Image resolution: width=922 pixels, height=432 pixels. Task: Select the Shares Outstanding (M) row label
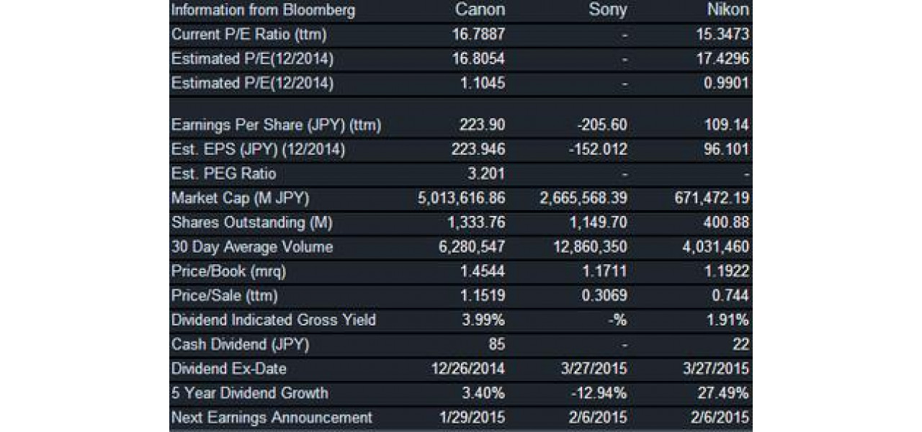pyautogui.click(x=251, y=222)
